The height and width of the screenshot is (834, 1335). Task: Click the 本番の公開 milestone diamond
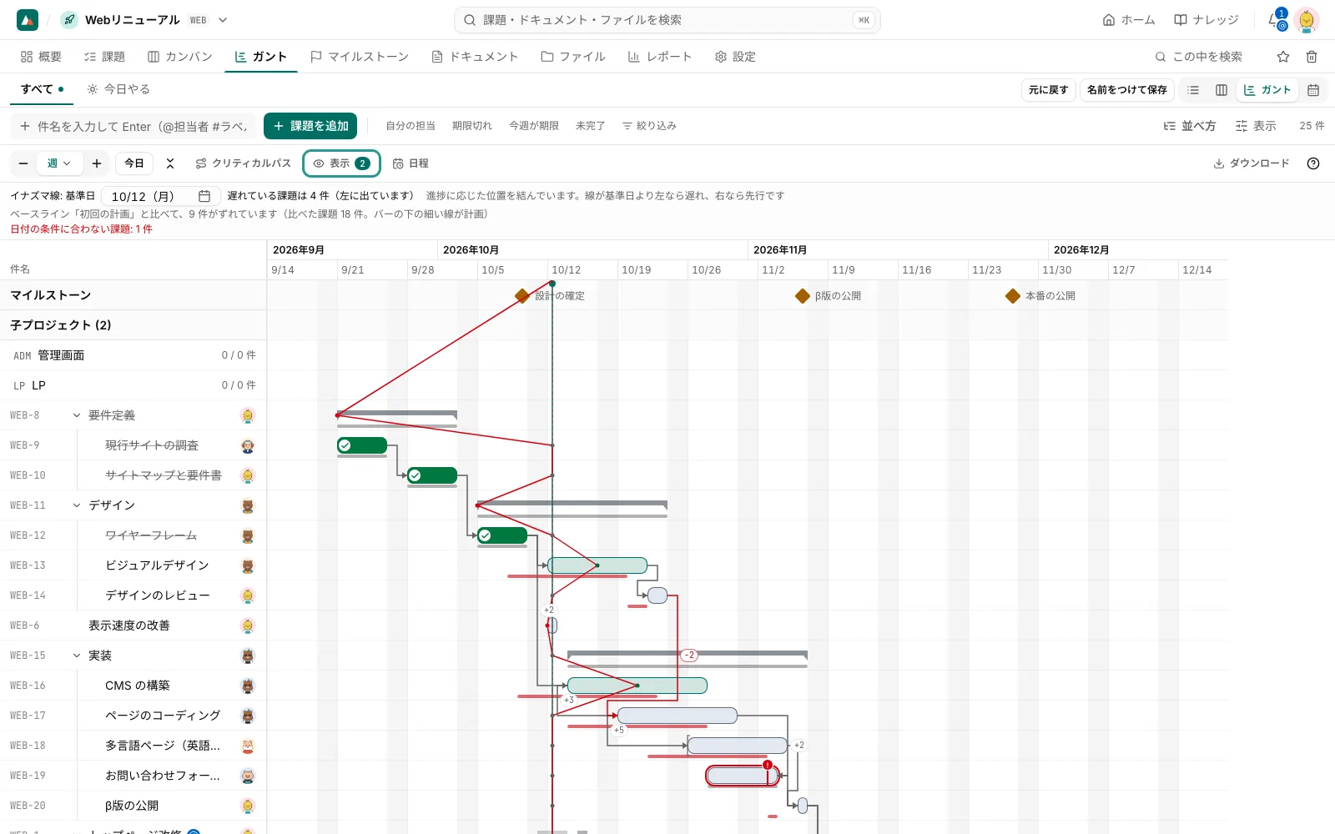pos(1013,296)
